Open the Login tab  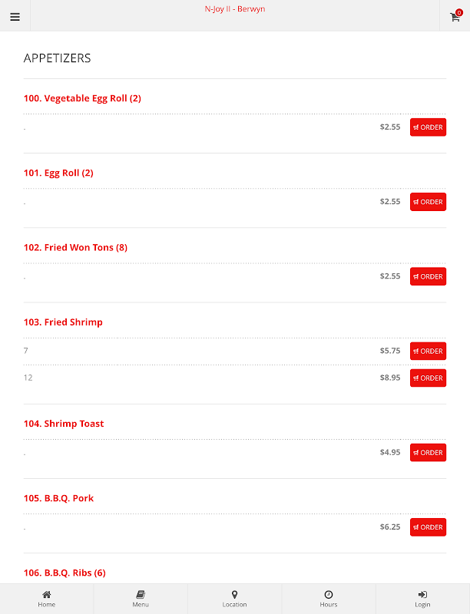[x=422, y=599]
